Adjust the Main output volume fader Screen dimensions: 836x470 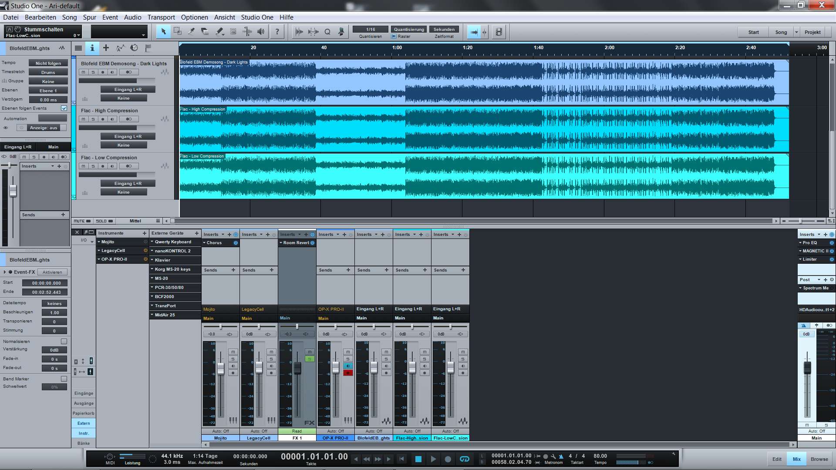807,368
